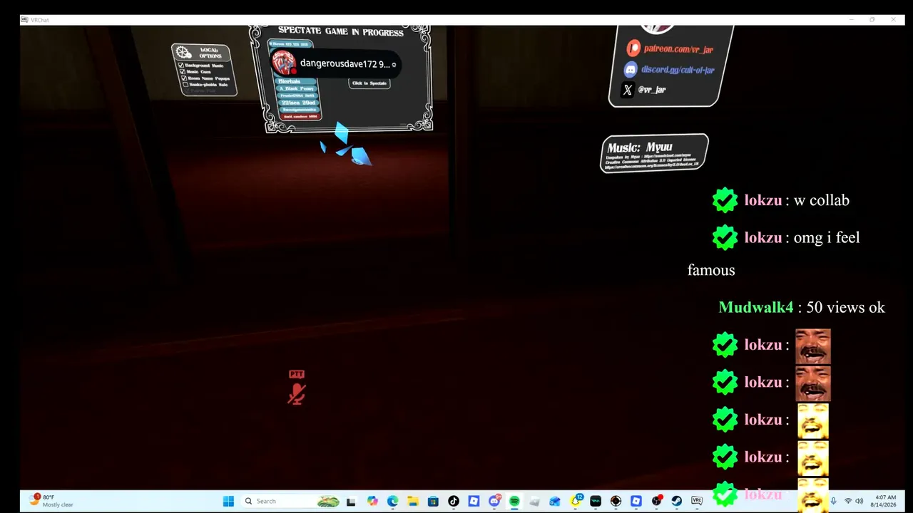Open Outlook from the taskbar
The image size is (913, 513).
555,501
